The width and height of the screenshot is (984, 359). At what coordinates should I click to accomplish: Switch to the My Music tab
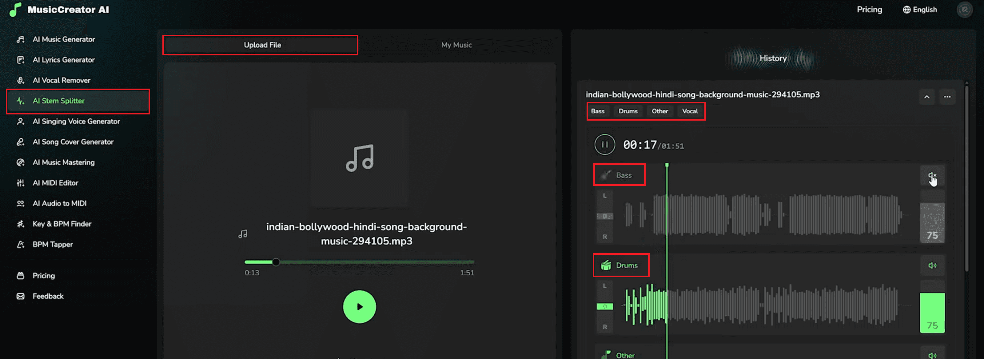point(456,45)
